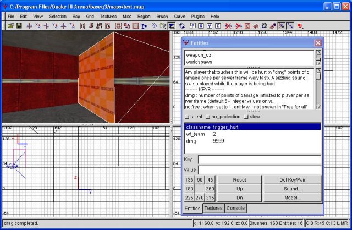Select the free rotation tool
Image resolution: width=352 pixels, height=230 pixels.
coord(182,26)
